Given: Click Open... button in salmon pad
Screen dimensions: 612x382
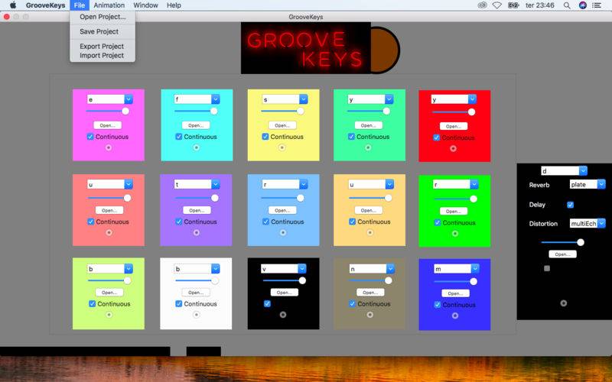Looking at the screenshot, I should tap(109, 211).
